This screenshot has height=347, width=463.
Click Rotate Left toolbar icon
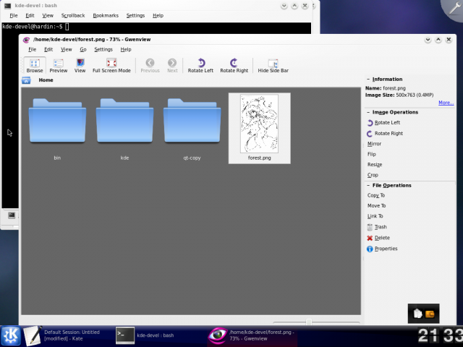click(200, 66)
